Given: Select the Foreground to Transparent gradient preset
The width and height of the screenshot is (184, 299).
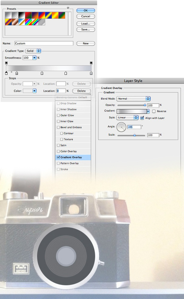Looking at the screenshot, I should tap(15, 15).
